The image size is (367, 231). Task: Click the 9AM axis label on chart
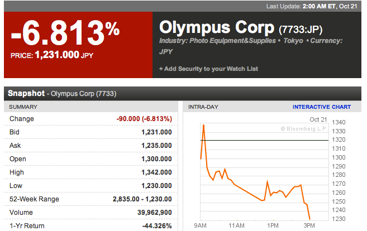click(200, 225)
